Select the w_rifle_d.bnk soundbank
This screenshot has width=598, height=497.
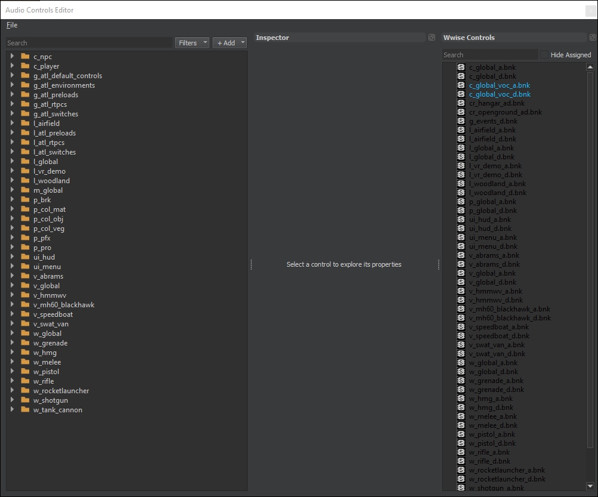[x=489, y=461]
